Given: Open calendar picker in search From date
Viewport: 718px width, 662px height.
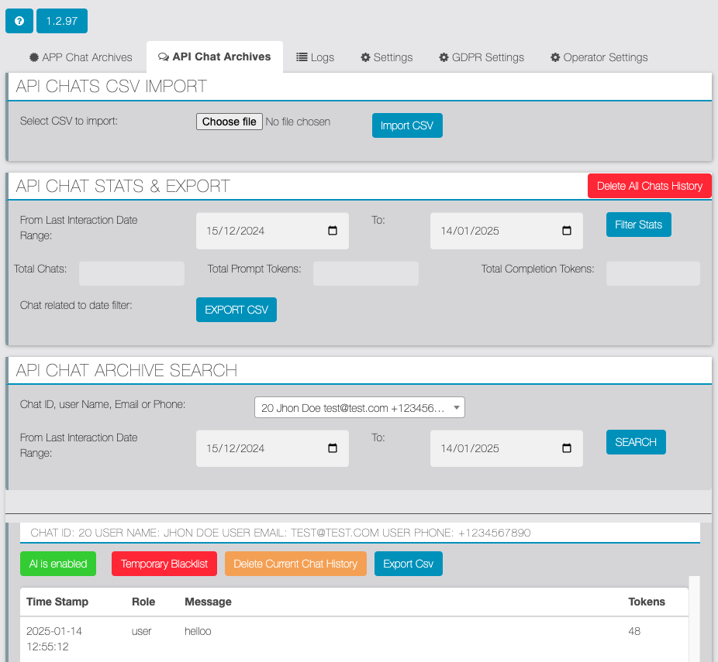Looking at the screenshot, I should coord(333,448).
